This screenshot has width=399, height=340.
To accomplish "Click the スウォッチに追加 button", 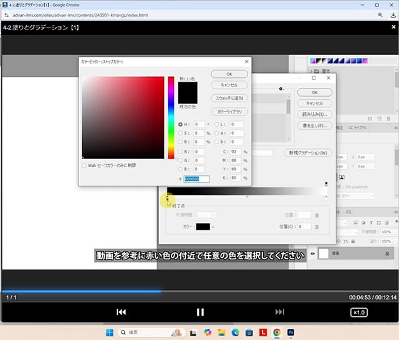I will pyautogui.click(x=229, y=98).
